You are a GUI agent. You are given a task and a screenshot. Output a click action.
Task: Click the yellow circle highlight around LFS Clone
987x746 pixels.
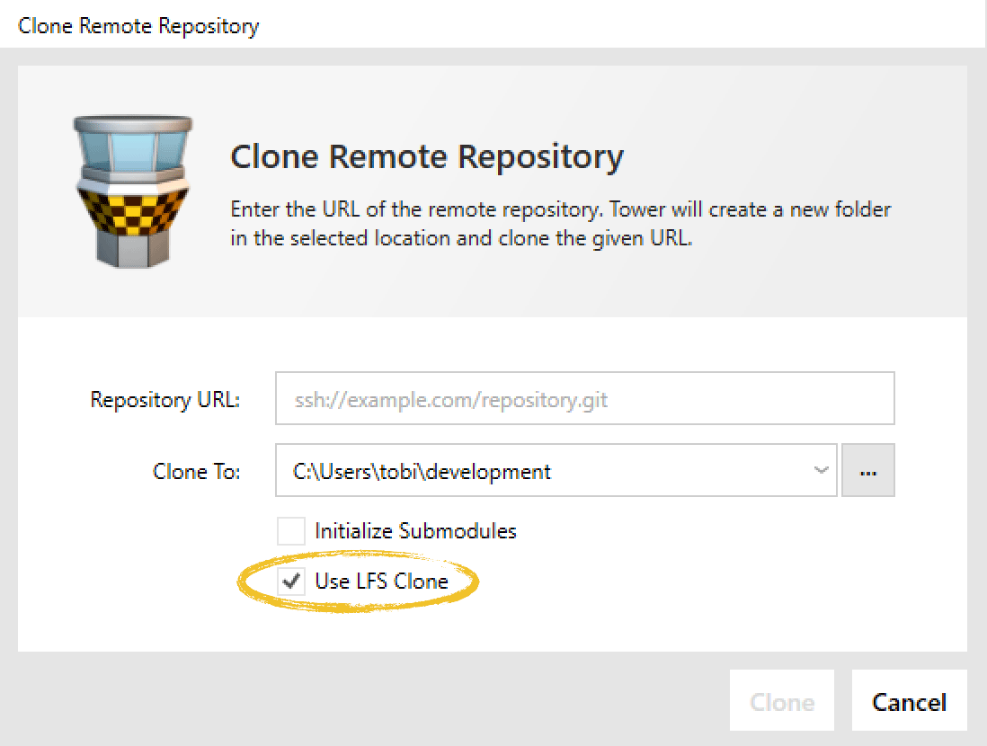pyautogui.click(x=357, y=581)
